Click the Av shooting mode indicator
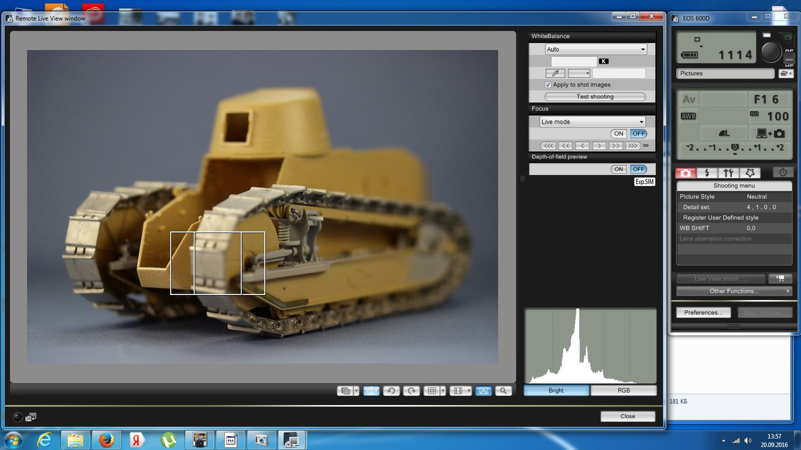801x450 pixels. coord(688,99)
